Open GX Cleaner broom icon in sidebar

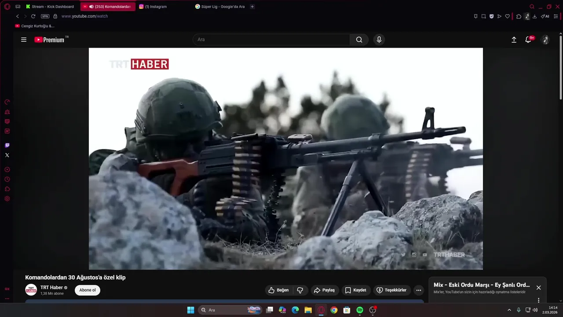(x=7, y=111)
